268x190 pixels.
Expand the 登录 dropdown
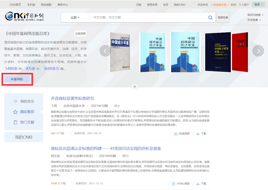tap(258, 5)
